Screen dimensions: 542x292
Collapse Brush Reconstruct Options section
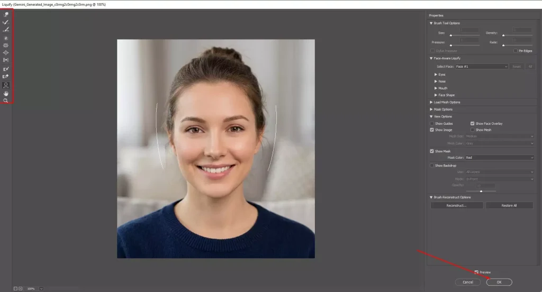tap(431, 197)
